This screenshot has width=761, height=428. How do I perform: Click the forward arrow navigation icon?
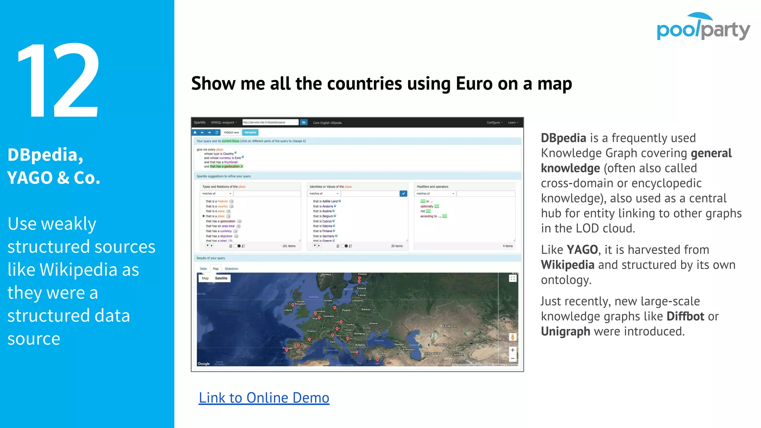click(210, 132)
